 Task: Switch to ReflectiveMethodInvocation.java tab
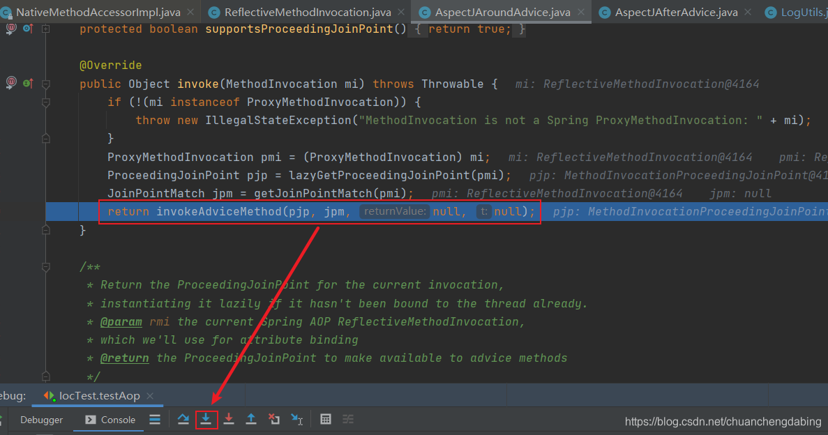point(308,12)
